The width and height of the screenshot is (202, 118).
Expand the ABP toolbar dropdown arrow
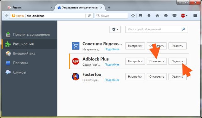tap(187, 16)
